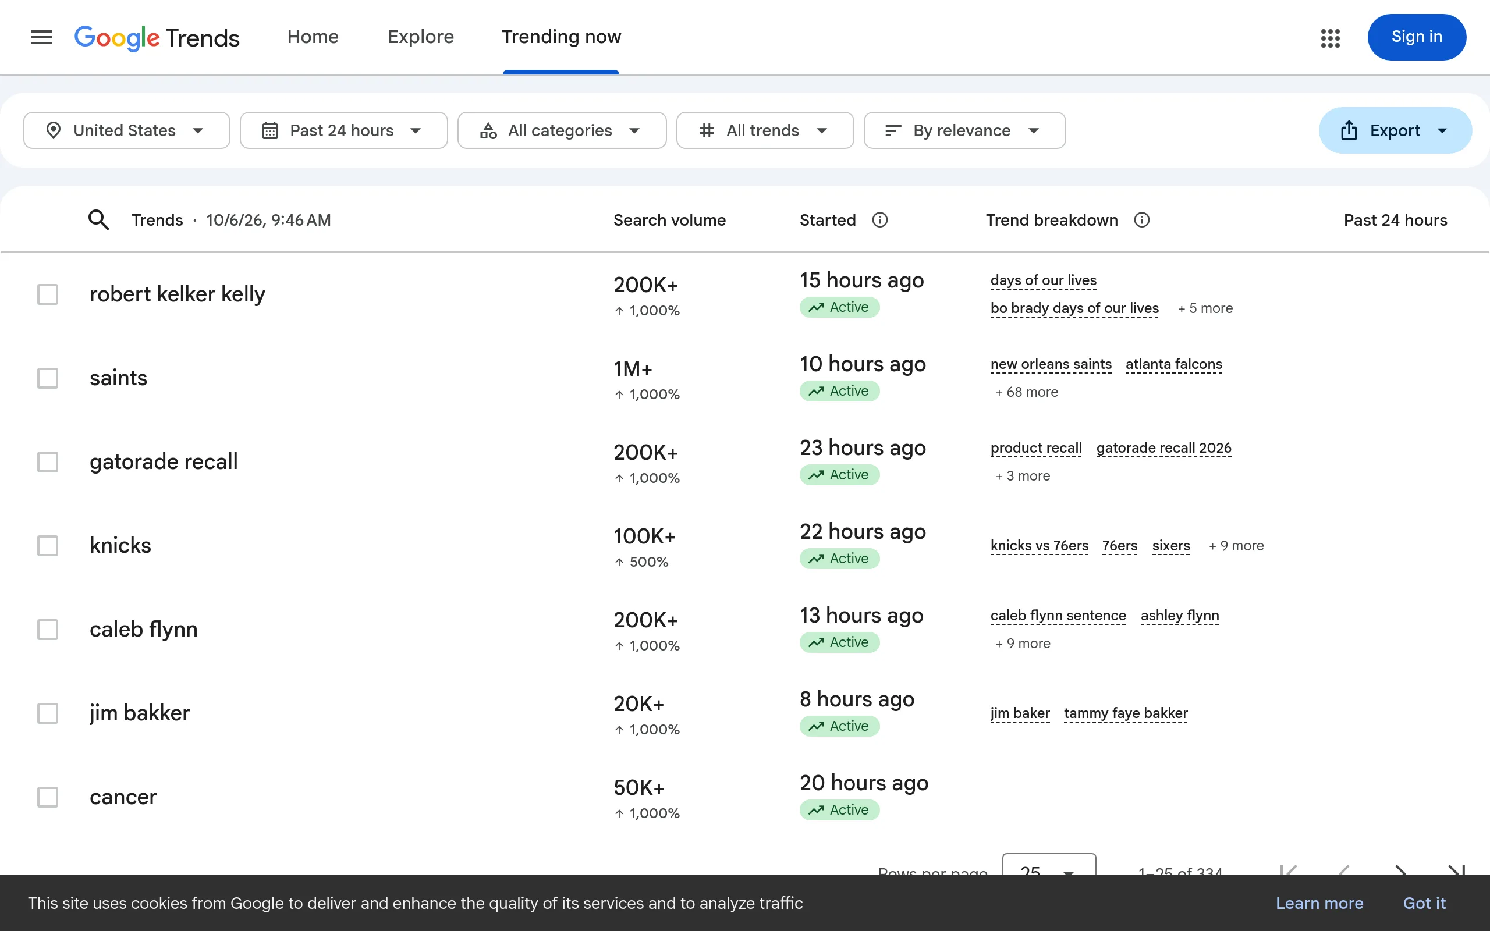1490x931 pixels.
Task: Open the gatorade recall trend row
Action: click(x=164, y=461)
